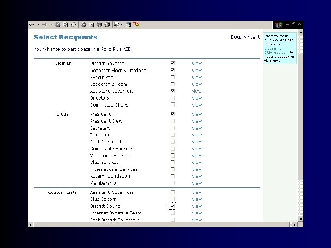Screen dimensions: 331x248
Task: Open View link for District Council
Action: click(x=197, y=206)
